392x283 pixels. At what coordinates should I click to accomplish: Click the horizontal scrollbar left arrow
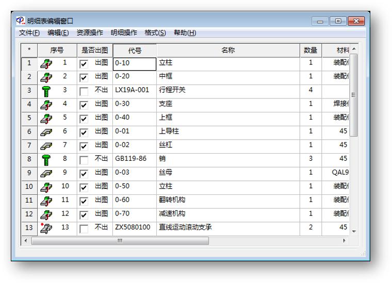click(x=26, y=241)
